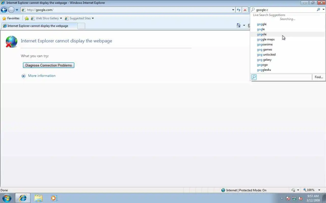
Task: Click the Find... button in search dropdown
Action: pos(319,77)
